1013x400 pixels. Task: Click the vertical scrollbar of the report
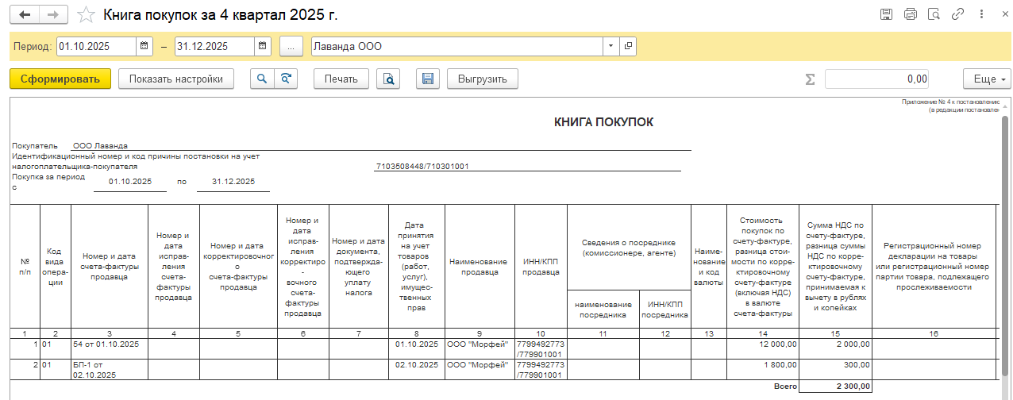pos(1005,238)
